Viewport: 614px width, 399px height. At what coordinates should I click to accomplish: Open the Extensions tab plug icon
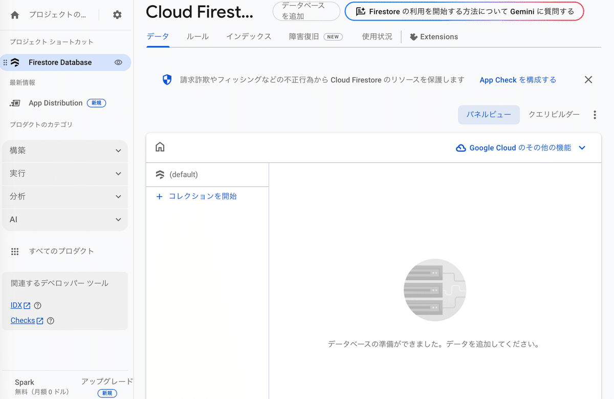point(413,36)
